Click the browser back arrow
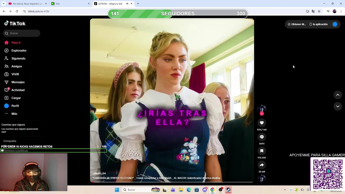Image resolution: width=345 pixels, height=194 pixels. pyautogui.click(x=4, y=11)
